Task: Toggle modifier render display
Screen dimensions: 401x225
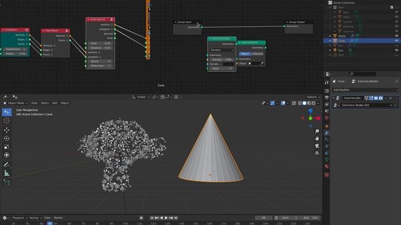Action: coord(380,98)
